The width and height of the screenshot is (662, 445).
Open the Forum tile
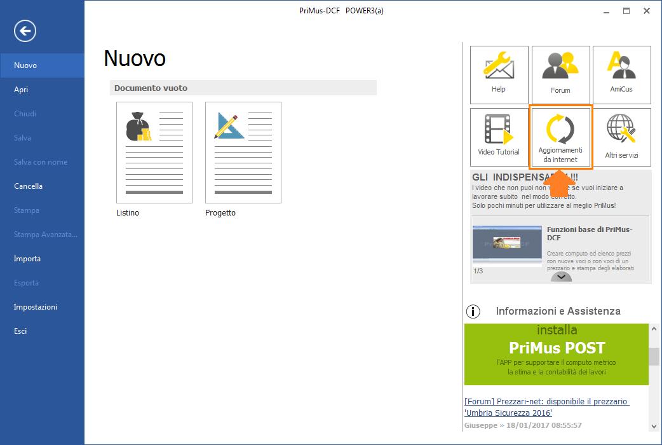[561, 75]
